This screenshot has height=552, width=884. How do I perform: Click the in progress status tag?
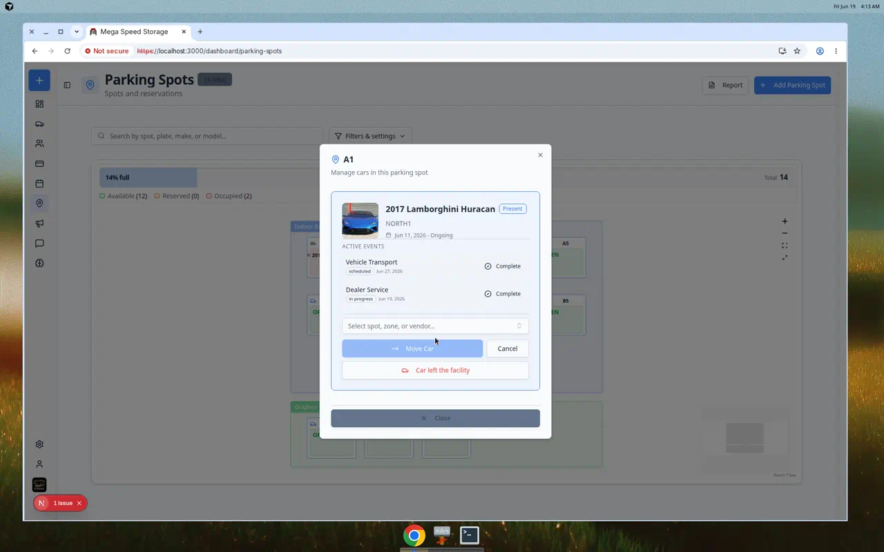coord(361,299)
